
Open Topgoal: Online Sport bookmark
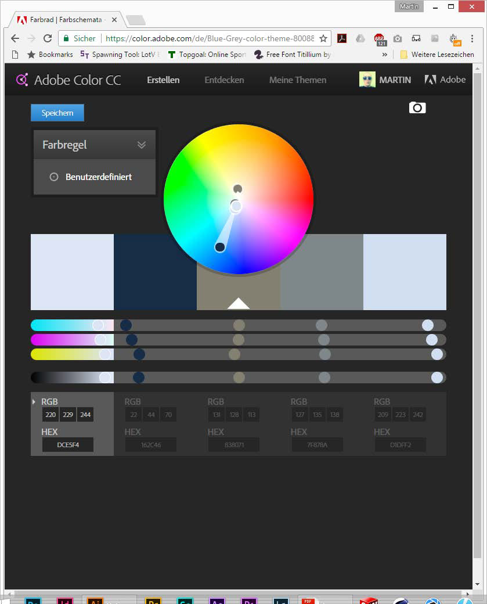click(207, 55)
